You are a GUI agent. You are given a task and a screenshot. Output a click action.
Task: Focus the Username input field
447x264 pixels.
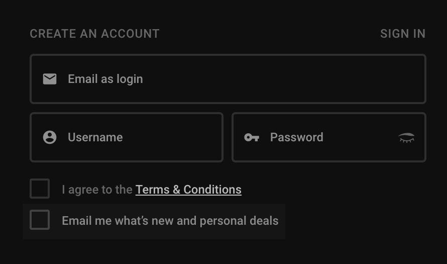pyautogui.click(x=127, y=137)
